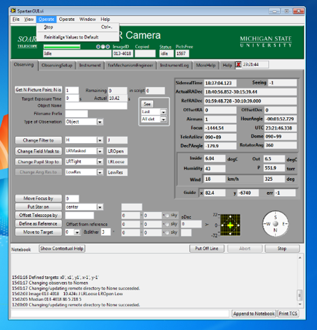Image resolution: width=317 pixels, height=330 pixels.
Task: Click Define as Reference button
Action: click(x=38, y=224)
